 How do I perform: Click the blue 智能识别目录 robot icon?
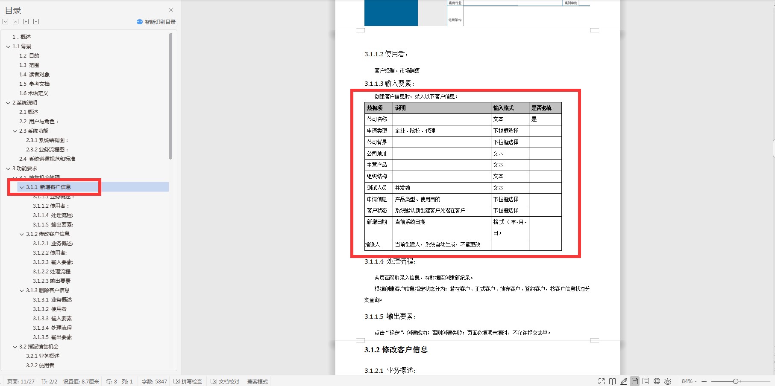140,22
